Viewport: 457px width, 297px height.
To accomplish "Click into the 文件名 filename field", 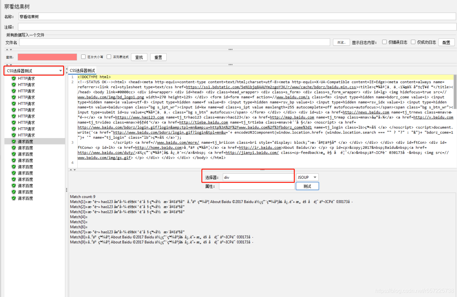I will tap(174, 42).
